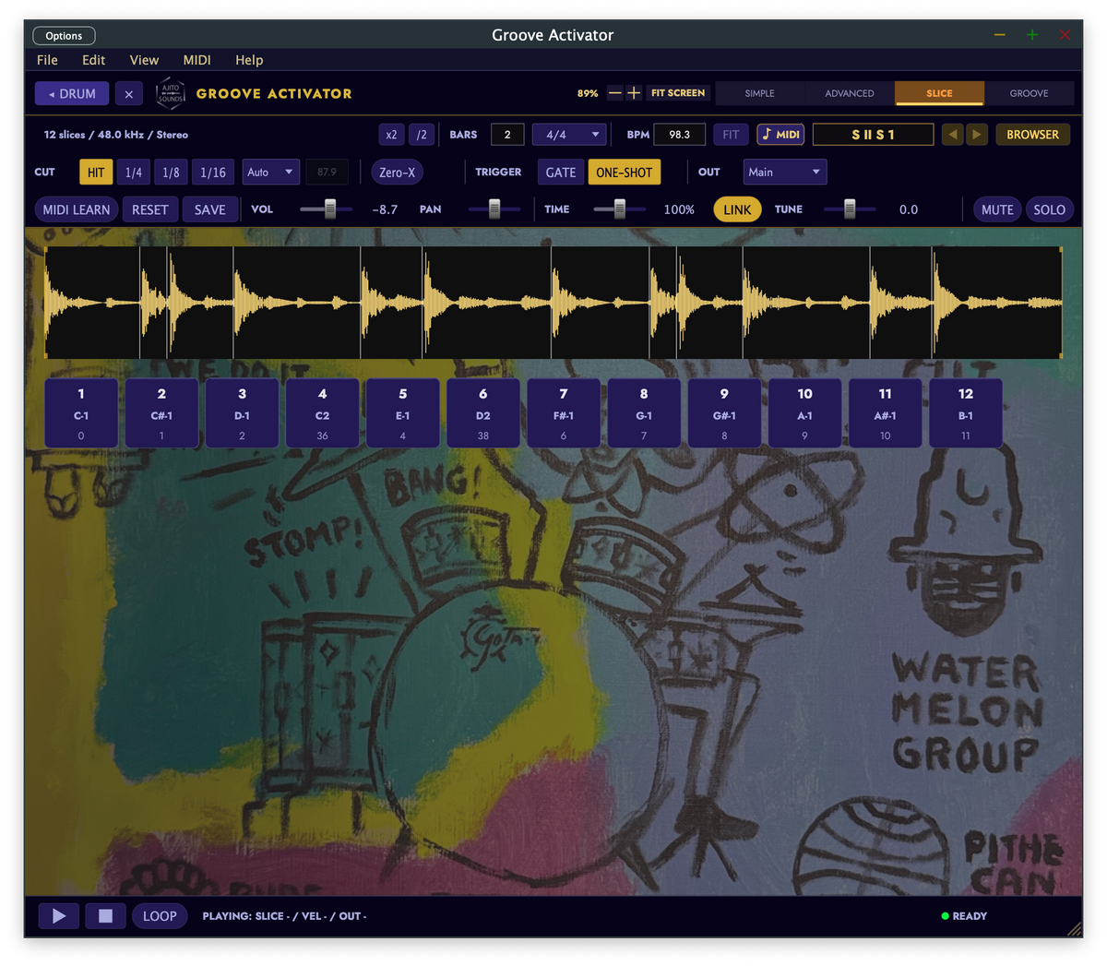The image size is (1107, 966).
Task: Click the BPM value field 98.3
Action: click(x=680, y=135)
